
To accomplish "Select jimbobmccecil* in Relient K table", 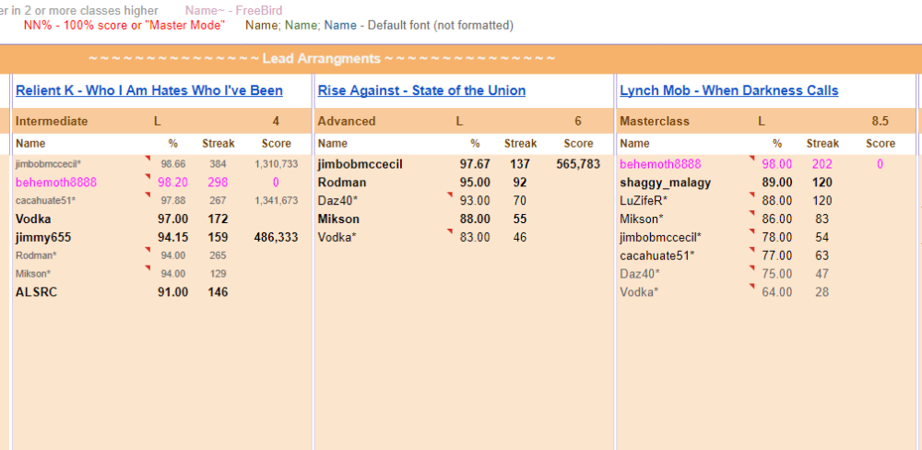I will [48, 164].
